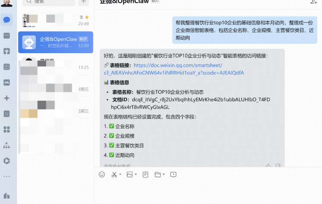Expand the image icon dropdown arrow
Image resolution: width=322 pixels, height=204 pixels.
[136, 174]
